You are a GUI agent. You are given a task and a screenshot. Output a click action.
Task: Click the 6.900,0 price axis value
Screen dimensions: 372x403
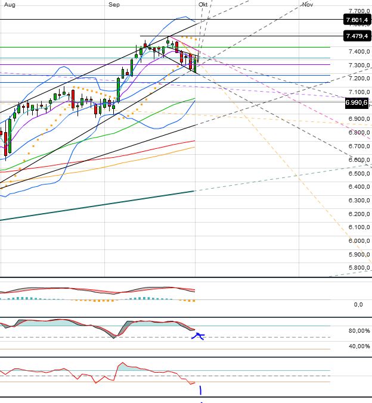[x=359, y=118]
